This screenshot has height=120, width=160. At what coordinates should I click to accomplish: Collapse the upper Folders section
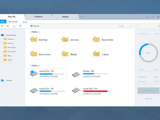pos(30,32)
